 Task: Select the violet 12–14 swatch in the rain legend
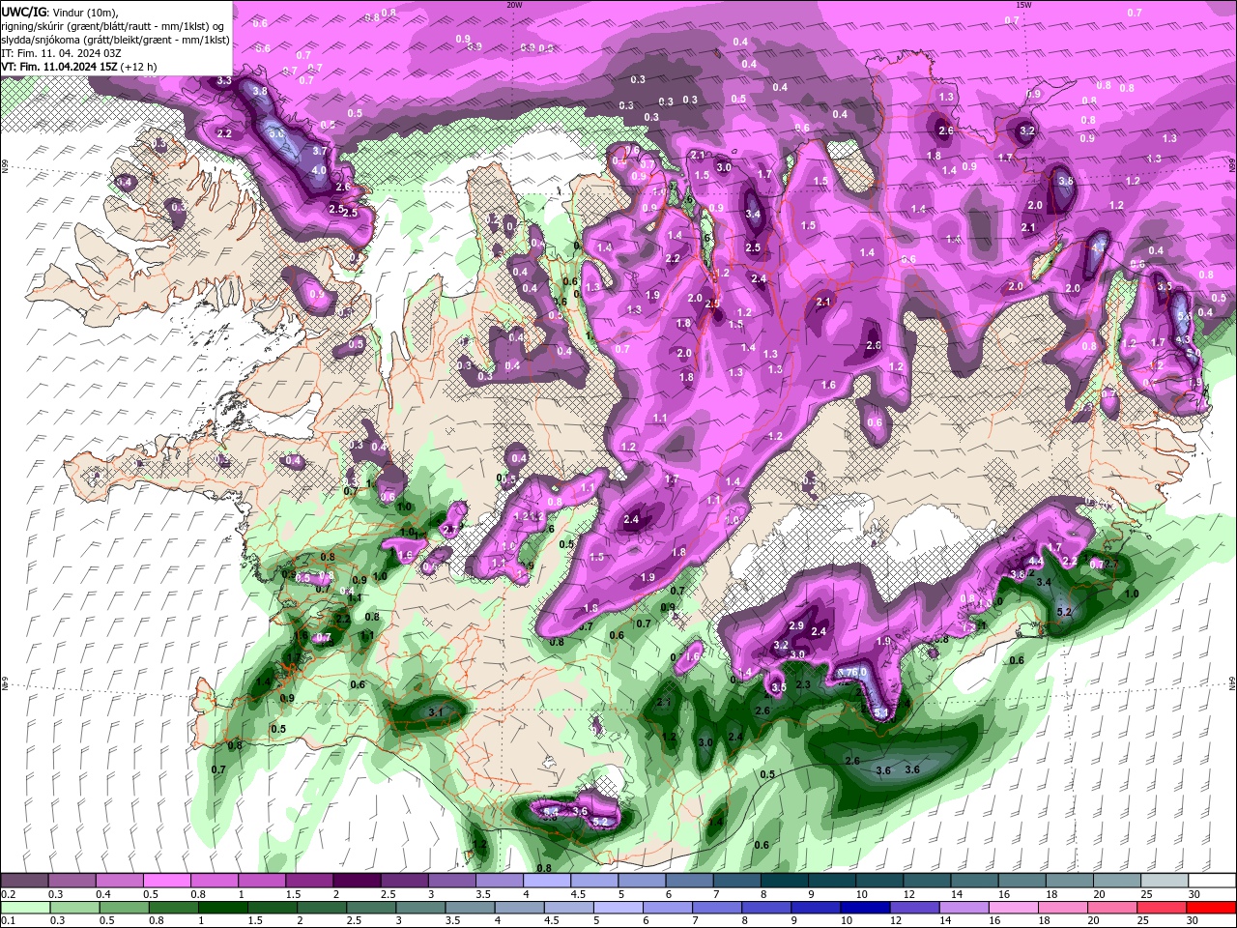915,907
